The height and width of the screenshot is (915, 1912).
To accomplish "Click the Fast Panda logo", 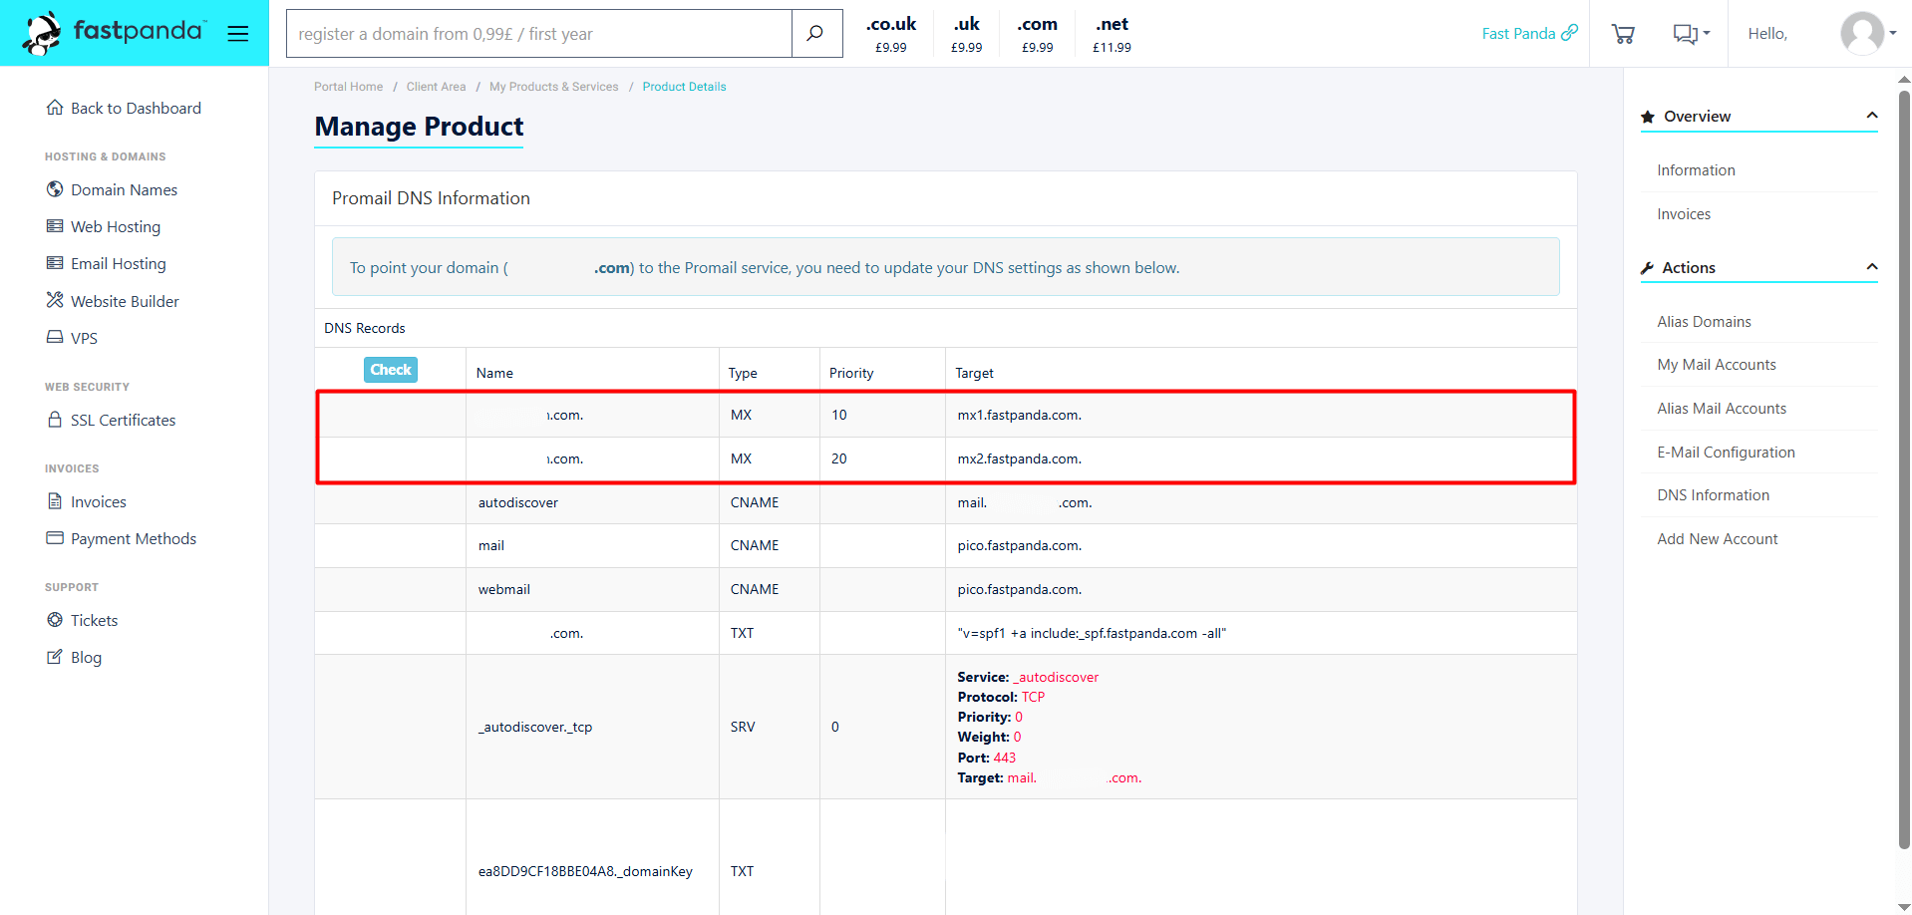I will (115, 33).
